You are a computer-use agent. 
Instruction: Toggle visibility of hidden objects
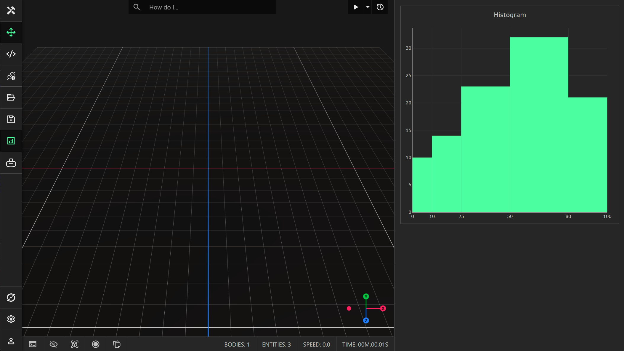tap(54, 344)
